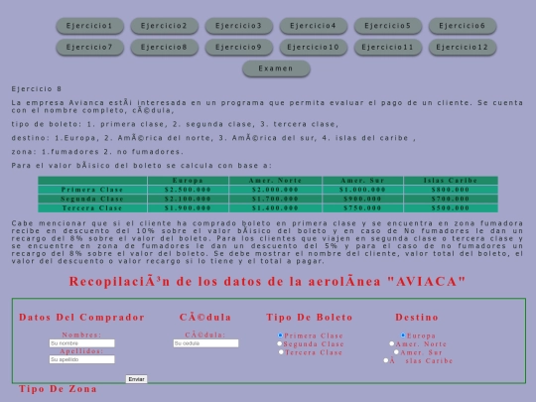Viewport: 536px width, 402px height.
Task: Open Ejercicio6
Action: coord(463,26)
